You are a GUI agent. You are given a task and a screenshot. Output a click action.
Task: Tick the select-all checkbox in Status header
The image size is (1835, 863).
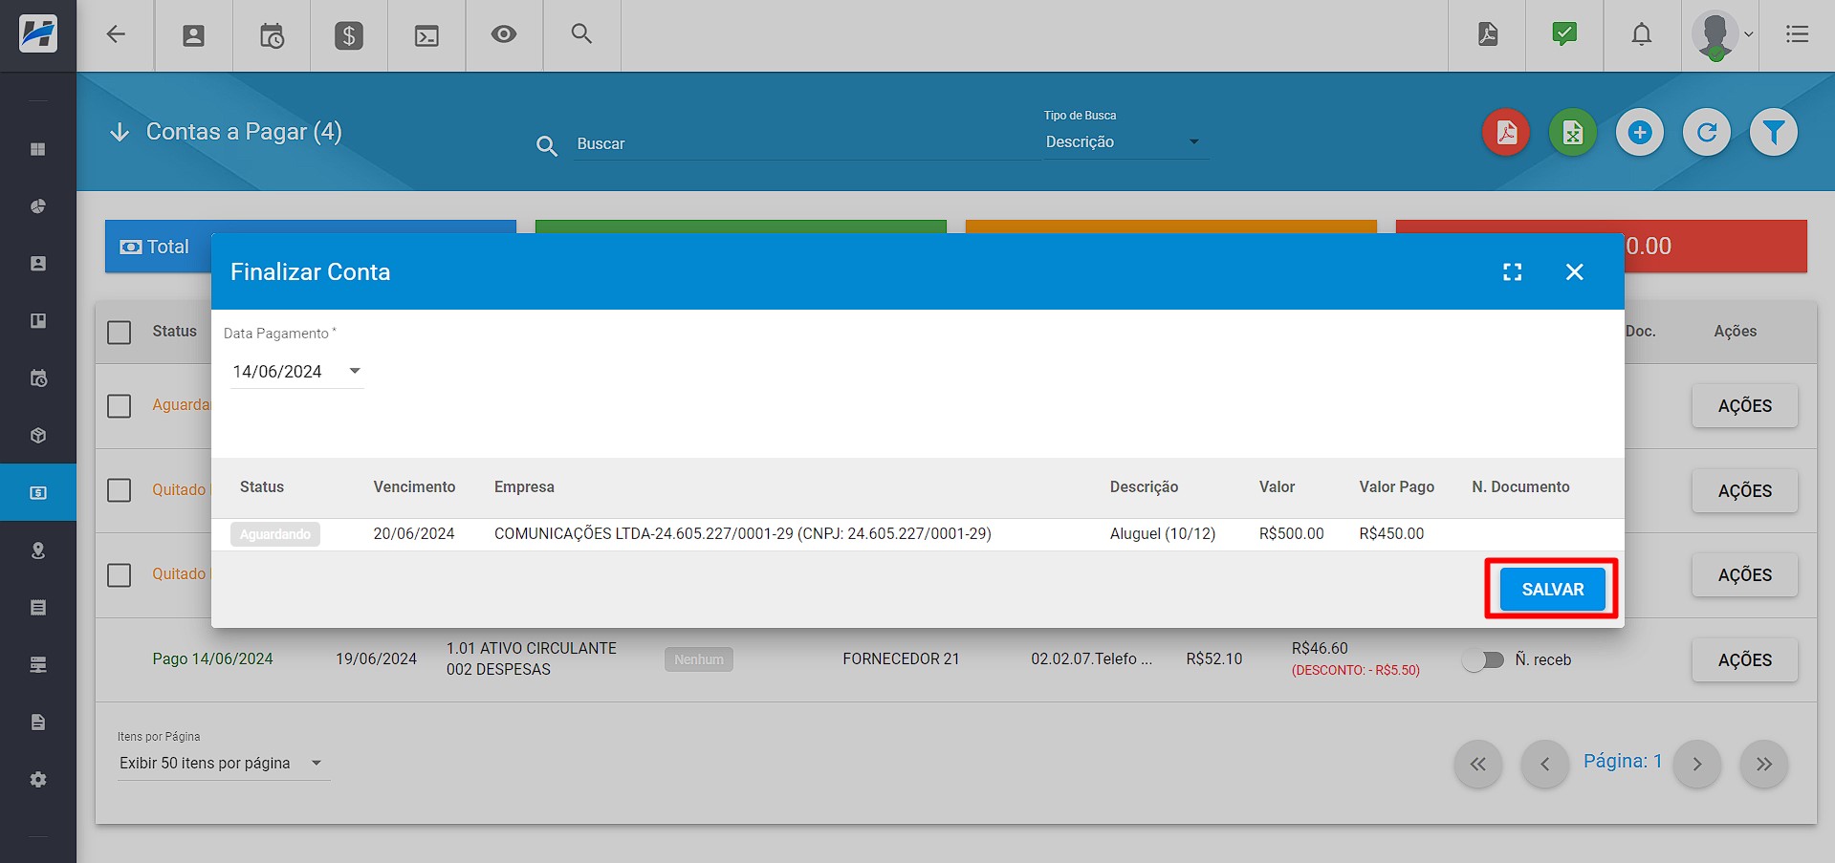(120, 333)
